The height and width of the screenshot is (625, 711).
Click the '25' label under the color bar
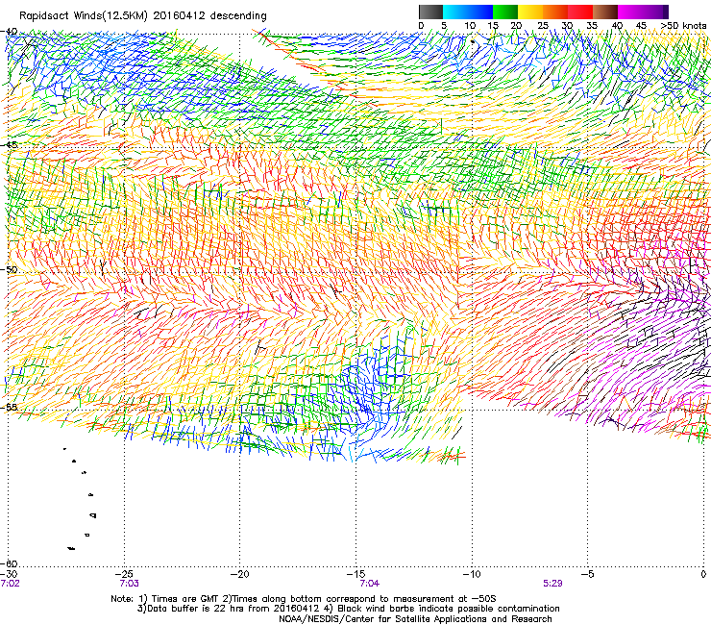(x=543, y=26)
